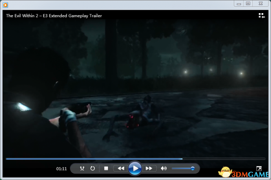271x180 pixels.
Task: Play the paused trailer video
Action: (x=135, y=168)
